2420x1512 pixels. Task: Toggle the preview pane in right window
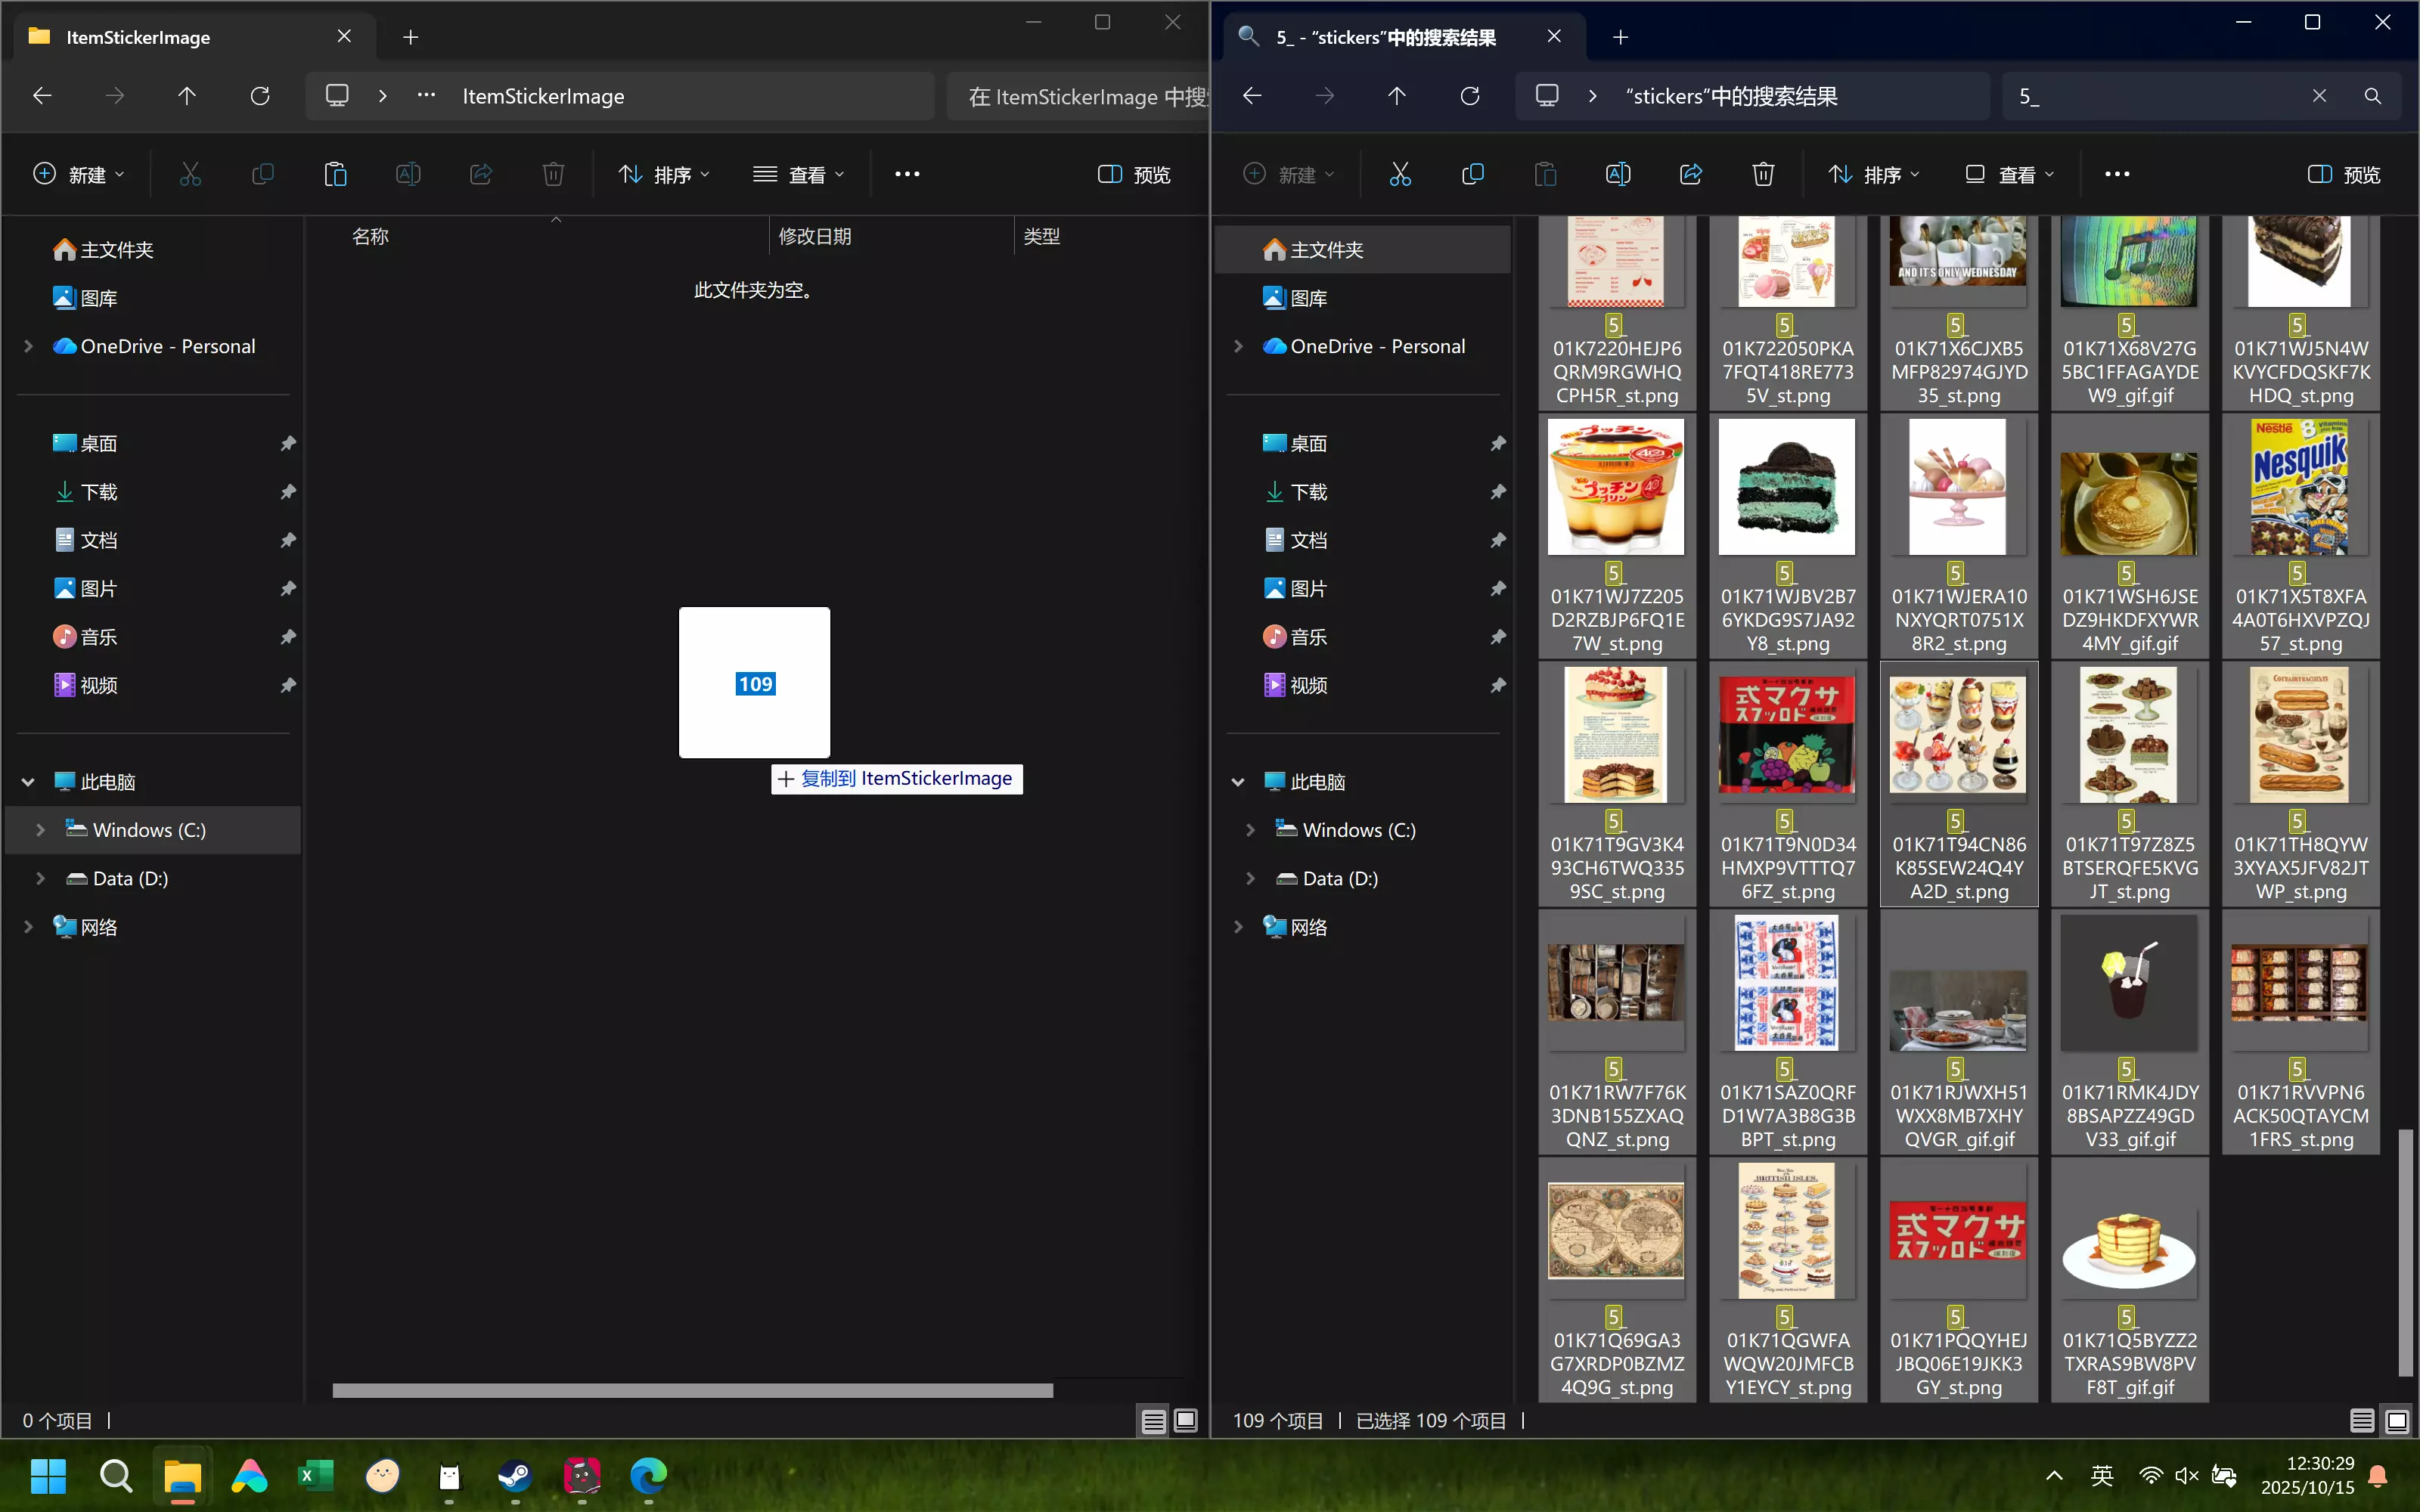[x=2344, y=174]
